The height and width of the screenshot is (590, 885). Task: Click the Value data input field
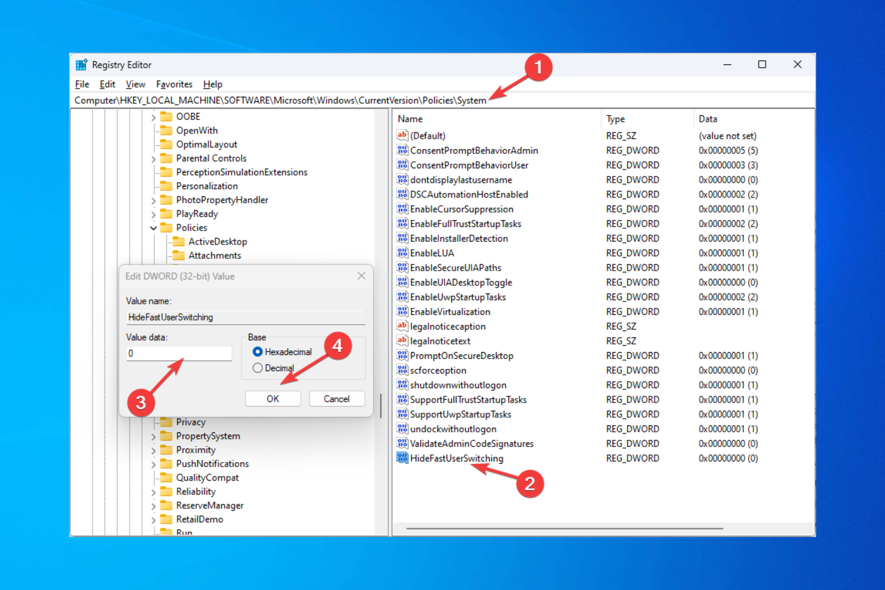pyautogui.click(x=179, y=353)
